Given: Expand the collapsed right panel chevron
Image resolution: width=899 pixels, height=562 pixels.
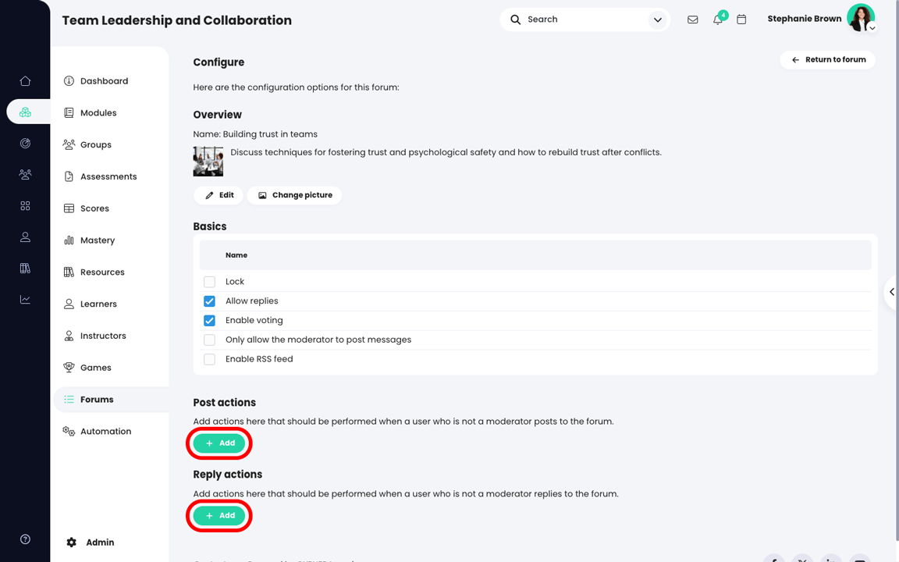Looking at the screenshot, I should (892, 292).
